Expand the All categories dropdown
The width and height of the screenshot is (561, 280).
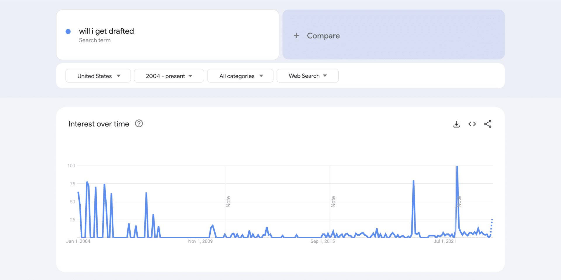click(240, 76)
